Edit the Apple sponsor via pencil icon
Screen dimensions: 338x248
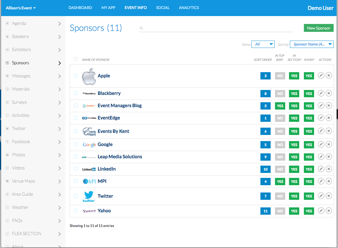[321, 76]
